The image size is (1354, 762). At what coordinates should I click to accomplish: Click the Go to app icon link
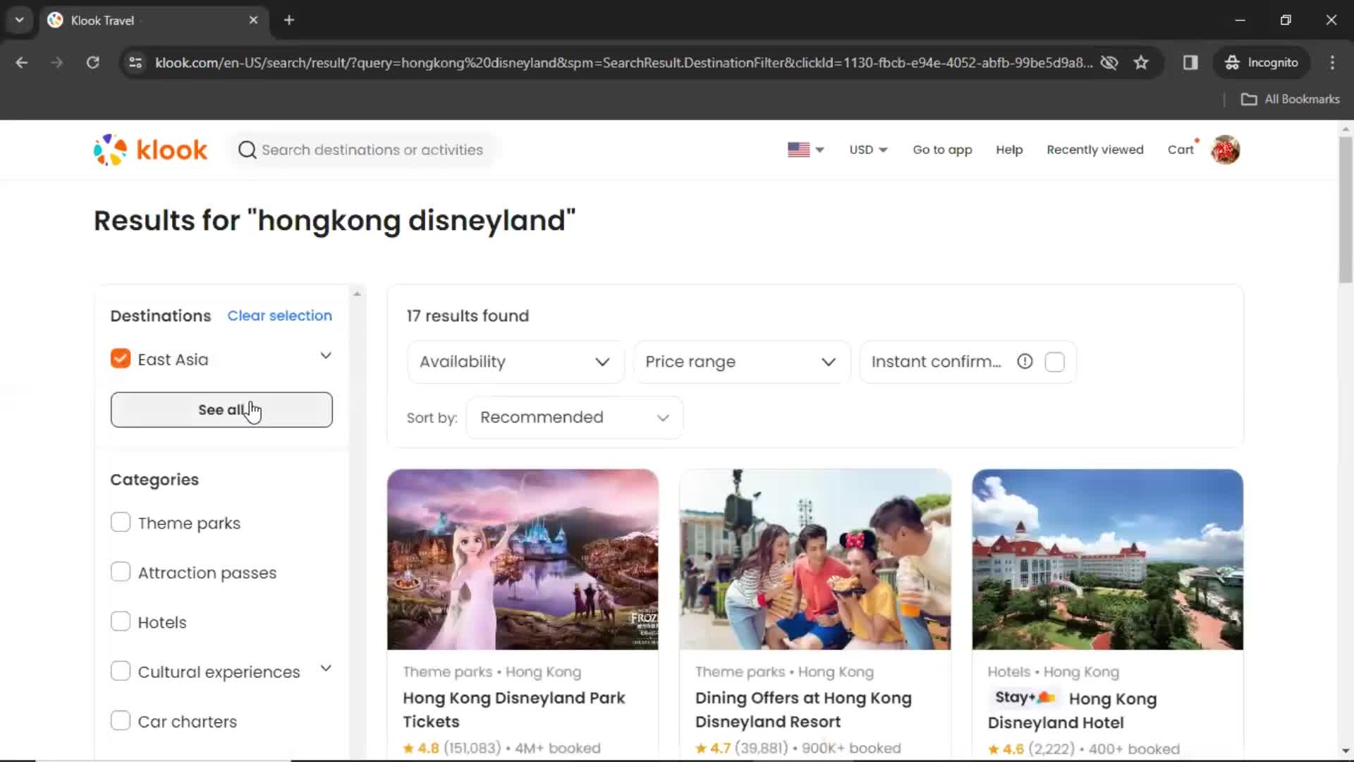(x=942, y=150)
